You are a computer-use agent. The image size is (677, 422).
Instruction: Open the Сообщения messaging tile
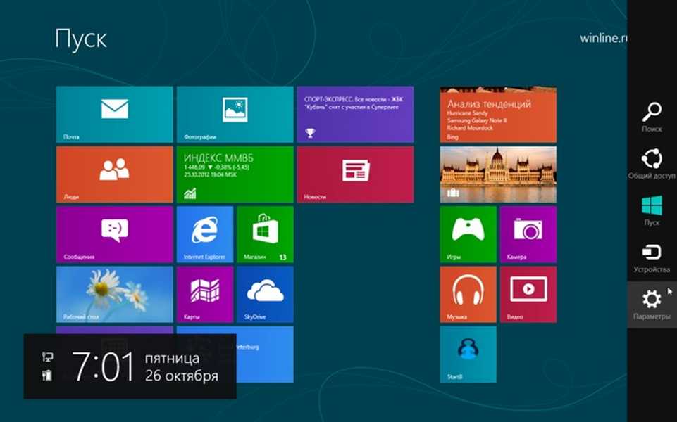coord(114,234)
